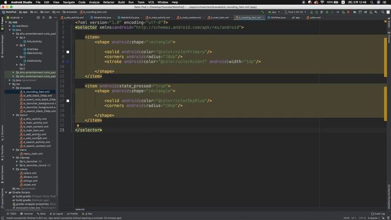Toggle the Preview panel on right edge

(389, 38)
